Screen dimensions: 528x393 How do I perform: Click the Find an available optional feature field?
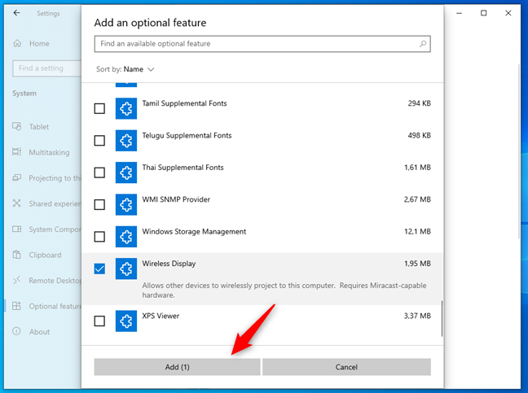tap(262, 44)
